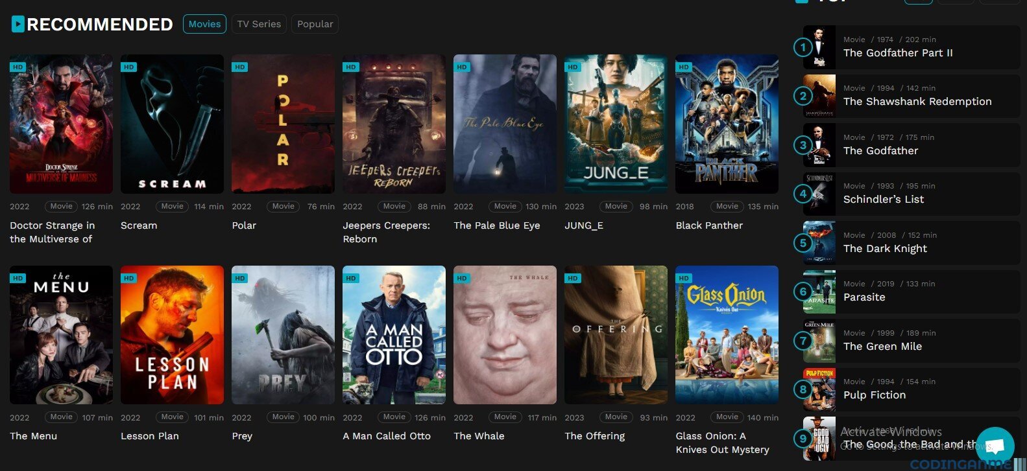Click the Movie tag under Polar
Viewport: 1027px width, 471px height.
pyautogui.click(x=283, y=206)
